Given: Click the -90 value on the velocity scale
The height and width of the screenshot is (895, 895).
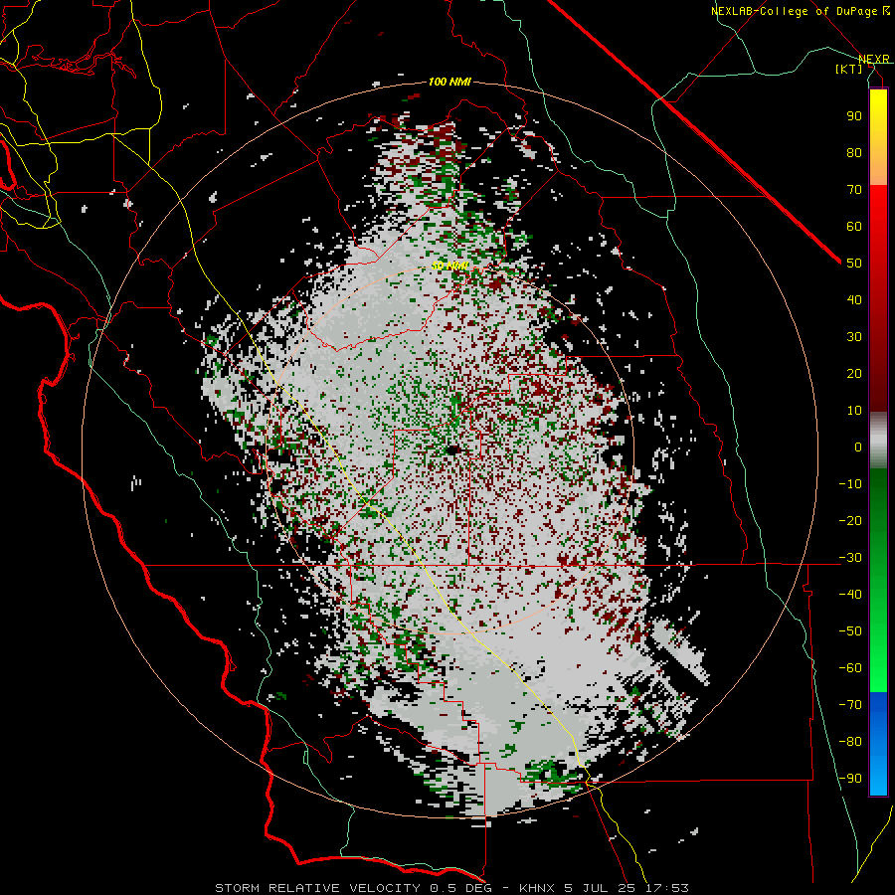Looking at the screenshot, I should pos(850,779).
